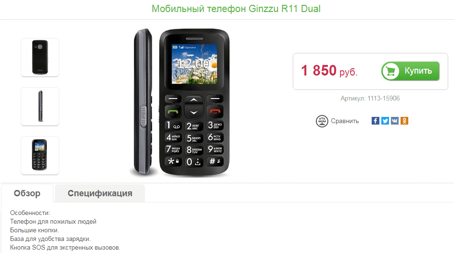Share product on Odnoklassniki icon
Viewport: 454px width, 253px height.
coord(404,121)
